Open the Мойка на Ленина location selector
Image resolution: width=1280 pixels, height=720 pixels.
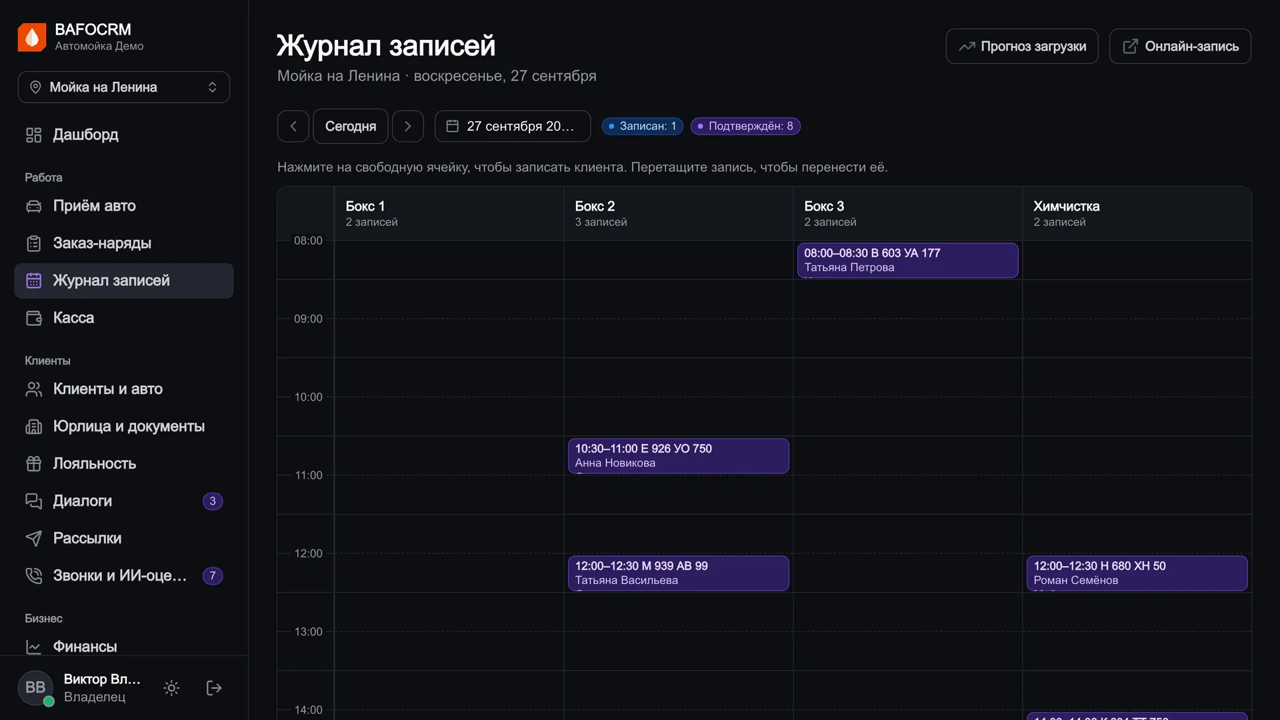124,87
